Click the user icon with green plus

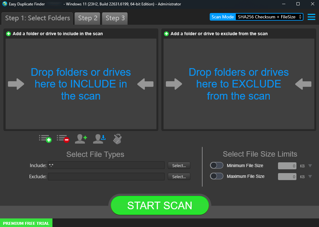81,139
